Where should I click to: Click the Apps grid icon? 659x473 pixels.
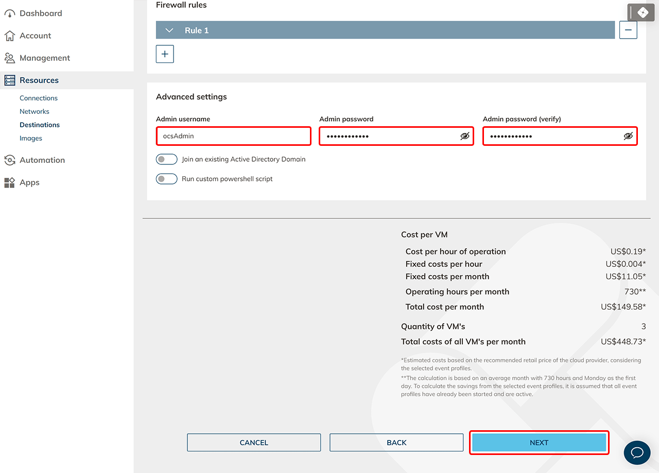pyautogui.click(x=9, y=183)
